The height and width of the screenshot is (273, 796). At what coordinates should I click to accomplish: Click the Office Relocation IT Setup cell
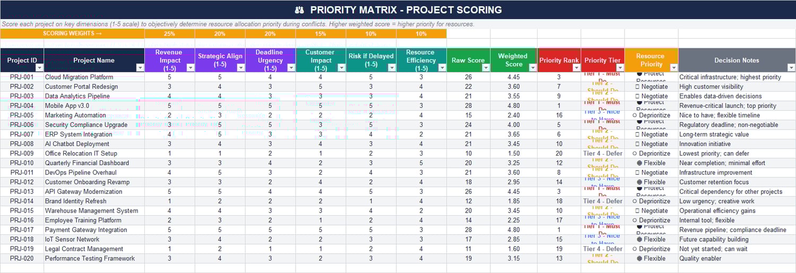(94, 153)
